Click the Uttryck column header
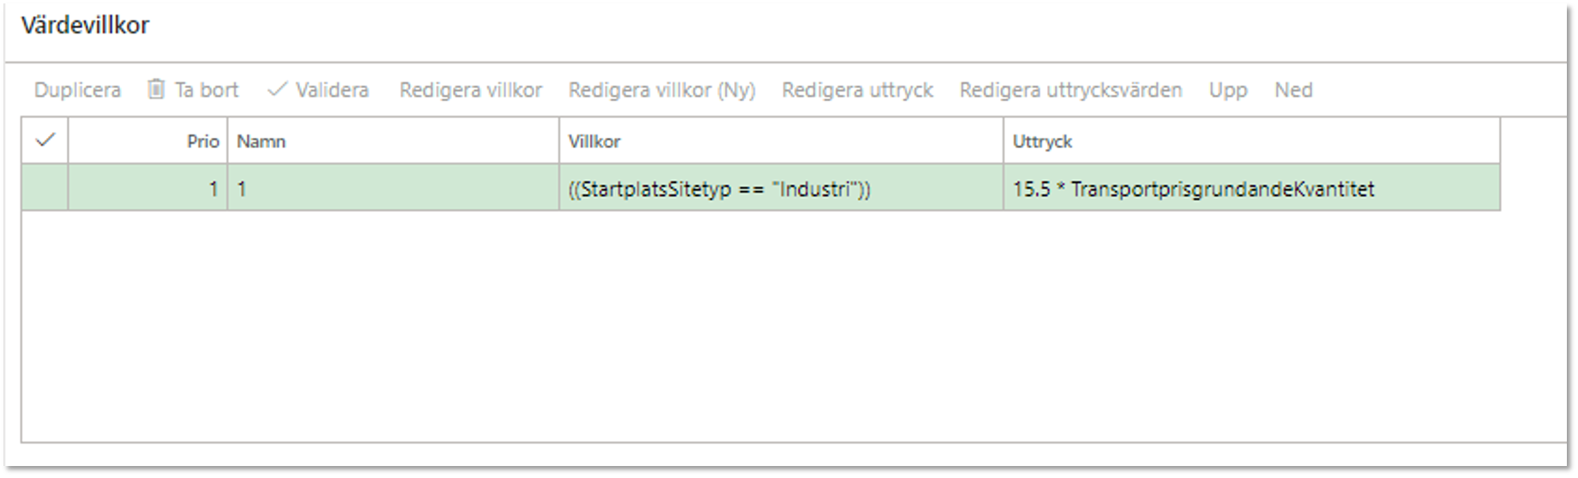The image size is (1578, 478). point(1252,140)
